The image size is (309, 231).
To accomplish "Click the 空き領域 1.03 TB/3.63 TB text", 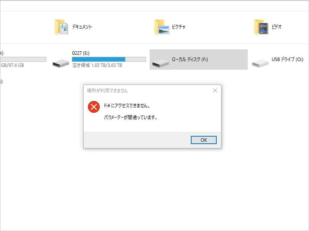I will [x=97, y=65].
